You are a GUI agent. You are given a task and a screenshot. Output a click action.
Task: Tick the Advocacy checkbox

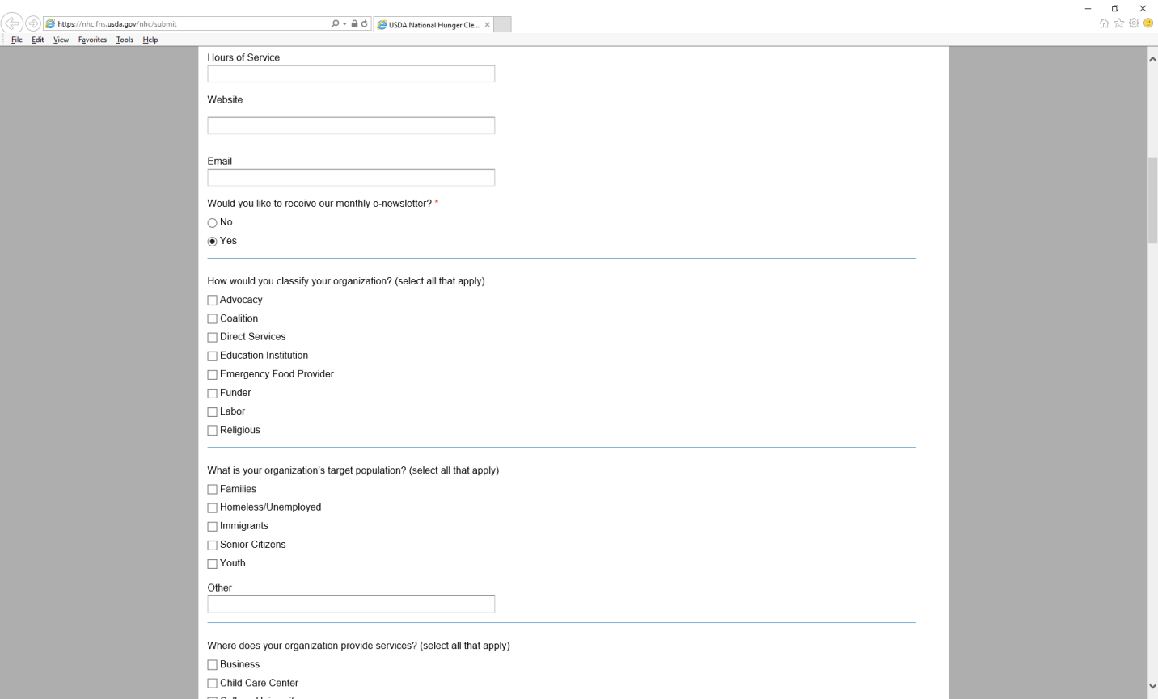point(213,301)
